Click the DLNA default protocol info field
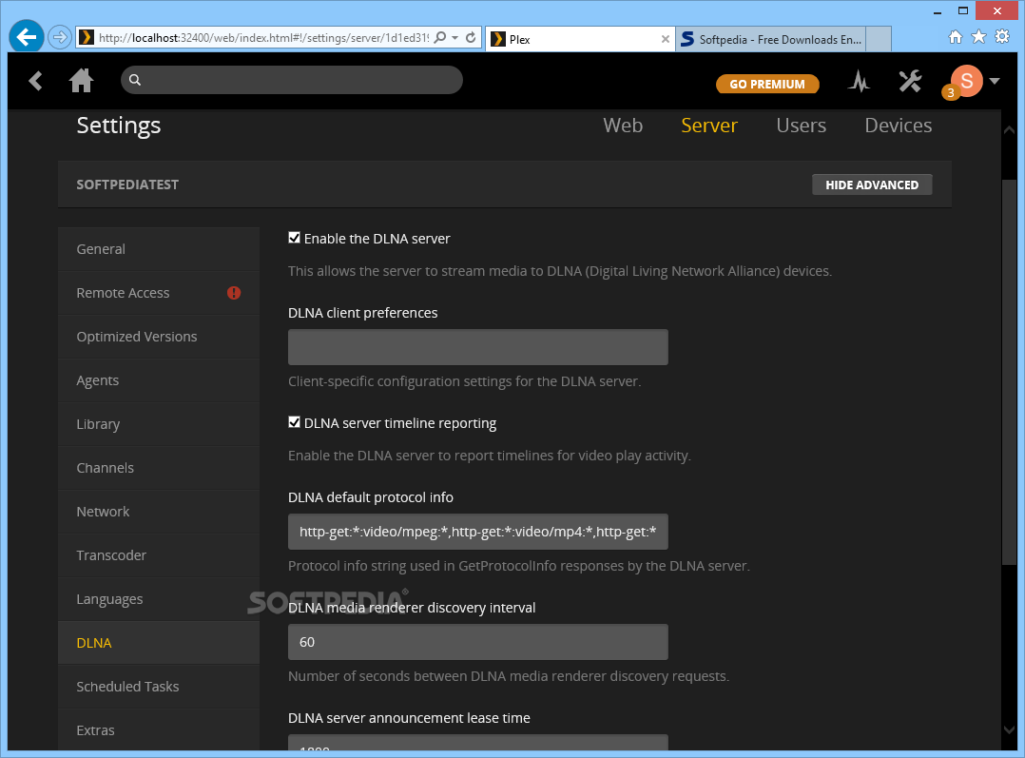This screenshot has width=1025, height=758. click(478, 532)
